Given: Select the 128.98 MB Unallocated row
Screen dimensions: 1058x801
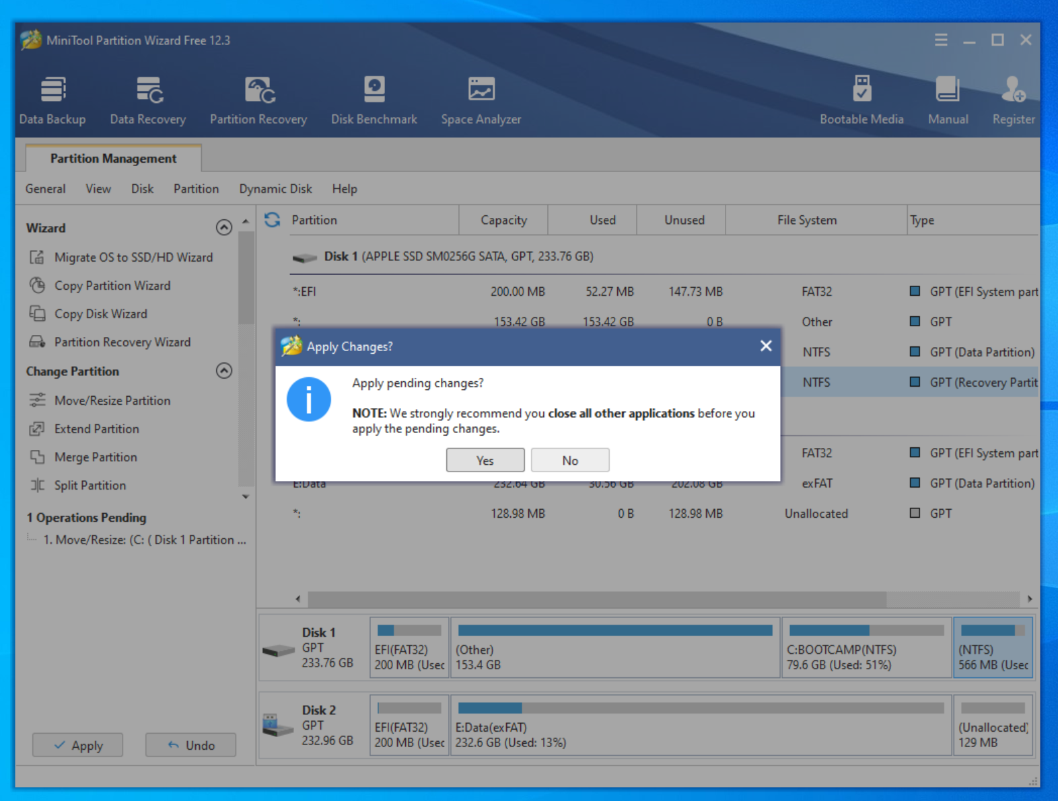Looking at the screenshot, I should click(664, 513).
